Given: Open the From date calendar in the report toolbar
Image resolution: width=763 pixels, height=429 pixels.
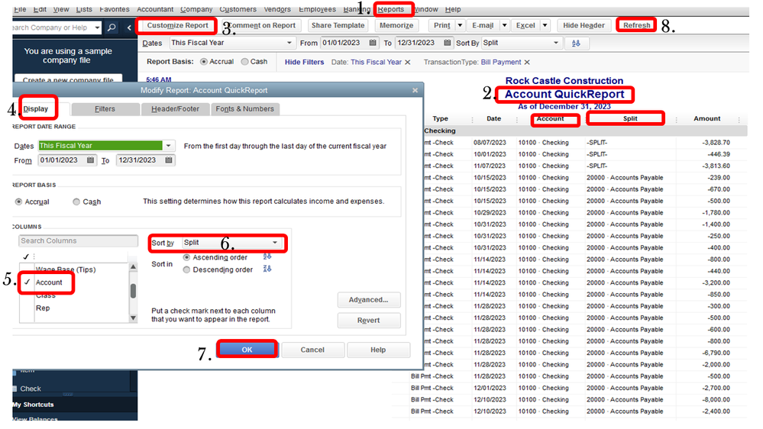Looking at the screenshot, I should (373, 43).
